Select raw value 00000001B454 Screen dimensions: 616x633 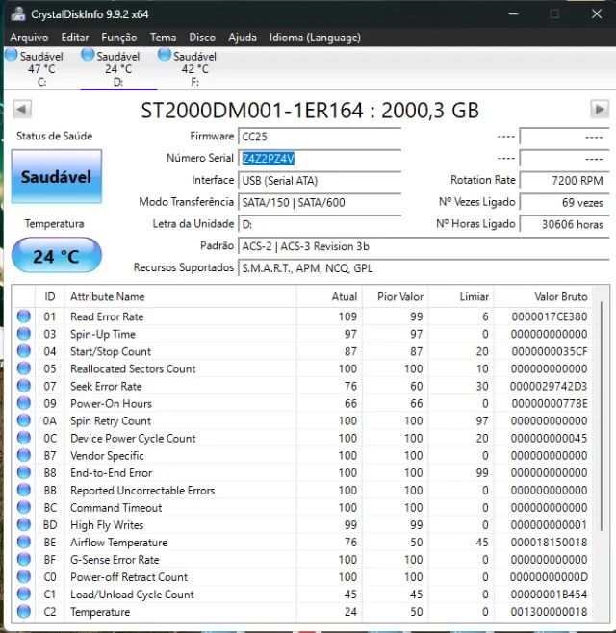pos(550,595)
